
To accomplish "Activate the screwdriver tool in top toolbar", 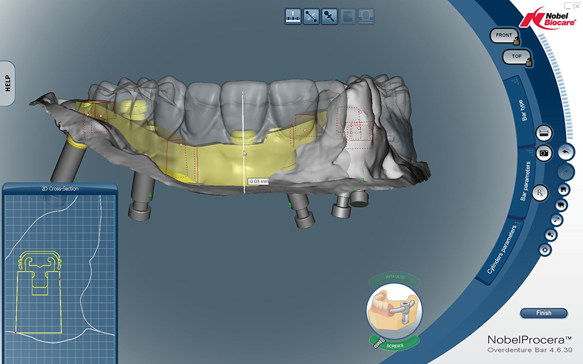I will click(x=329, y=16).
